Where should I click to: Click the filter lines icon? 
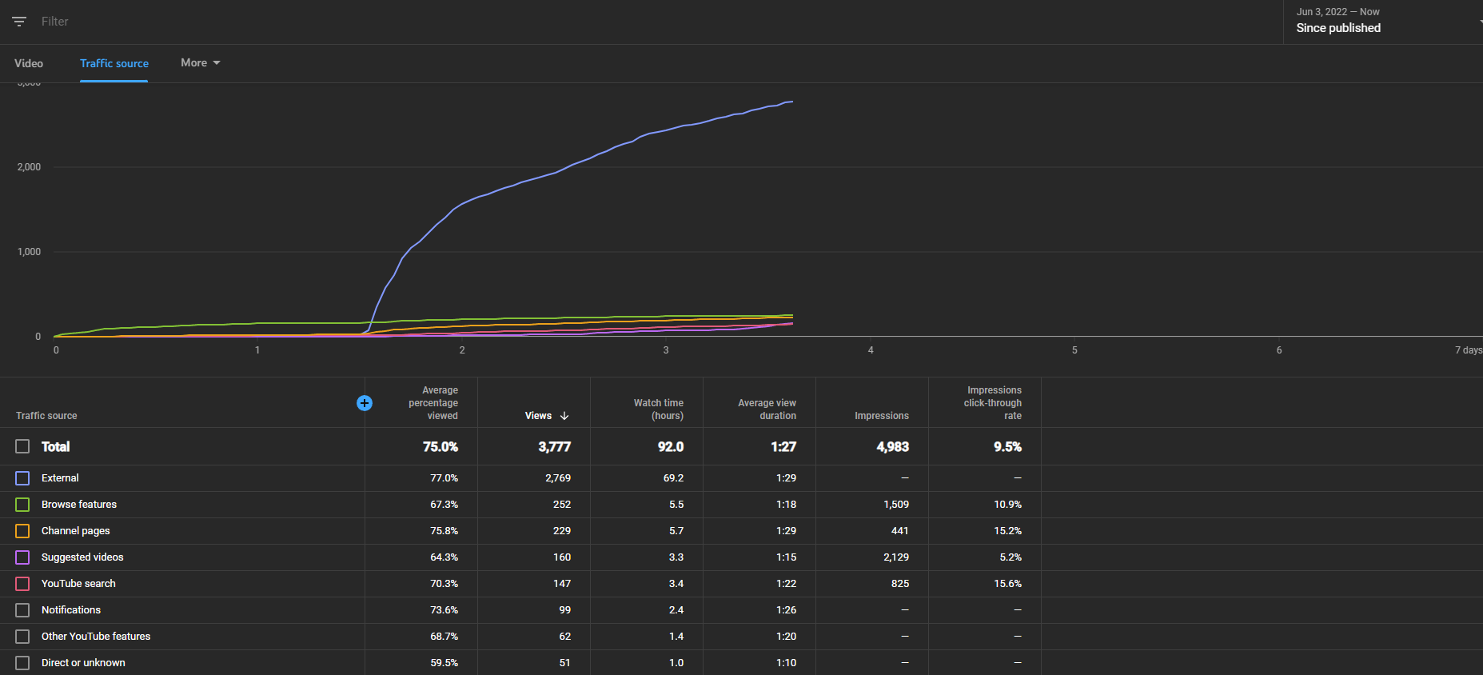tap(19, 22)
